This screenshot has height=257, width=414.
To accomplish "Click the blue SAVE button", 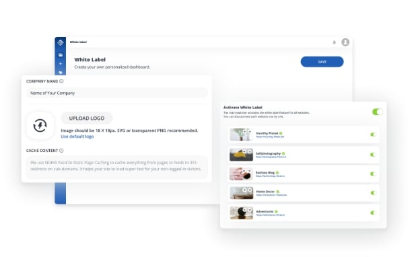I will (322, 62).
